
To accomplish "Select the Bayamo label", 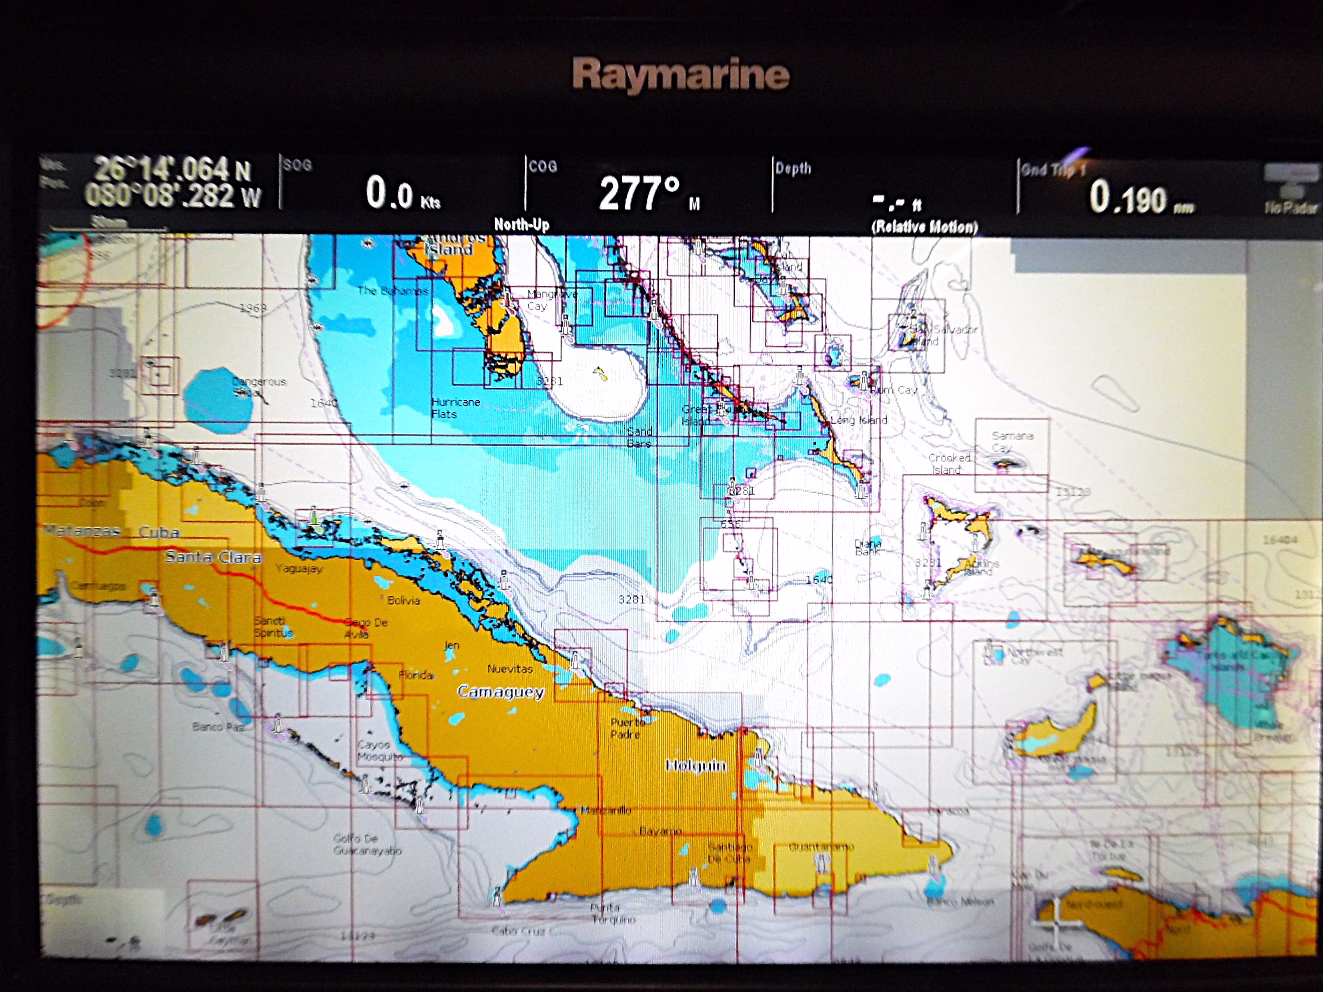I will click(x=661, y=831).
